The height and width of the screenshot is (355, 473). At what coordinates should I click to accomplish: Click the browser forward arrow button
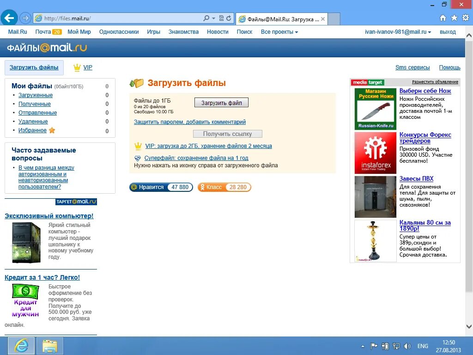pyautogui.click(x=25, y=18)
